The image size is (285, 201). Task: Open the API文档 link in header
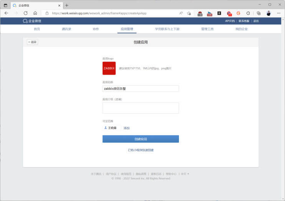(x=230, y=21)
